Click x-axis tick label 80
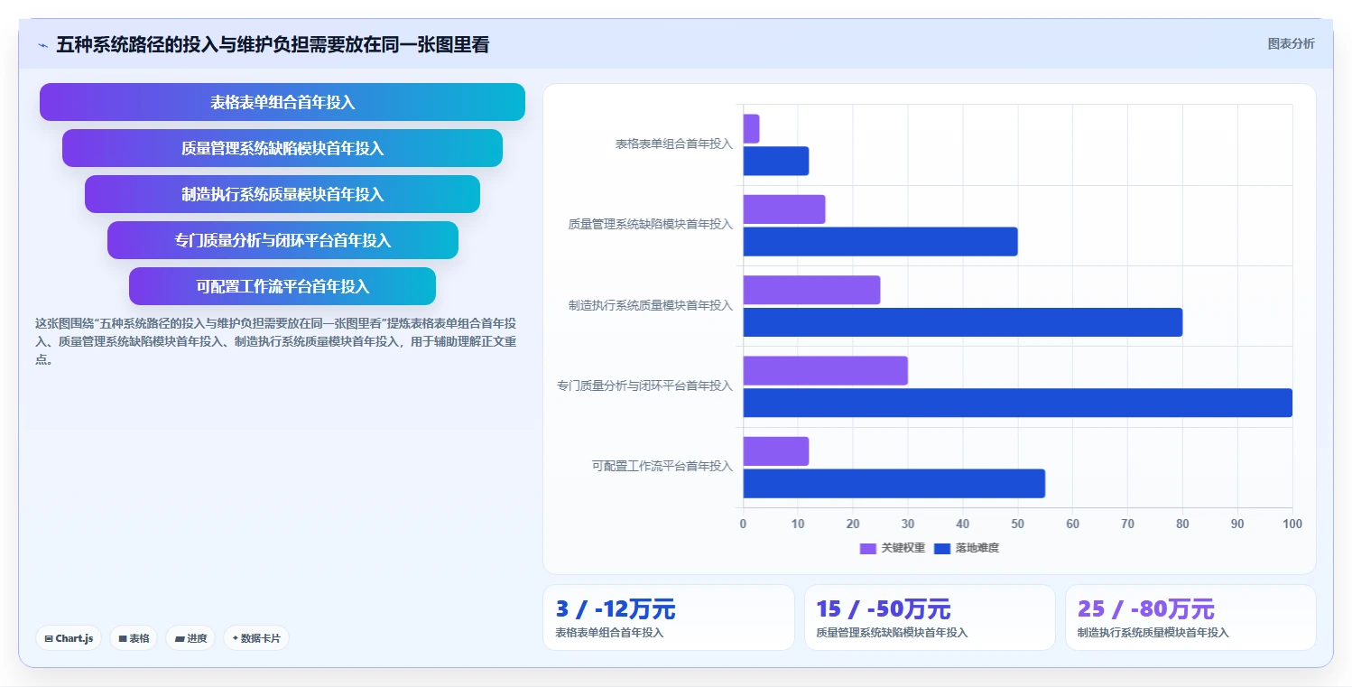Viewport: 1352px width, 687px height. coord(1182,524)
